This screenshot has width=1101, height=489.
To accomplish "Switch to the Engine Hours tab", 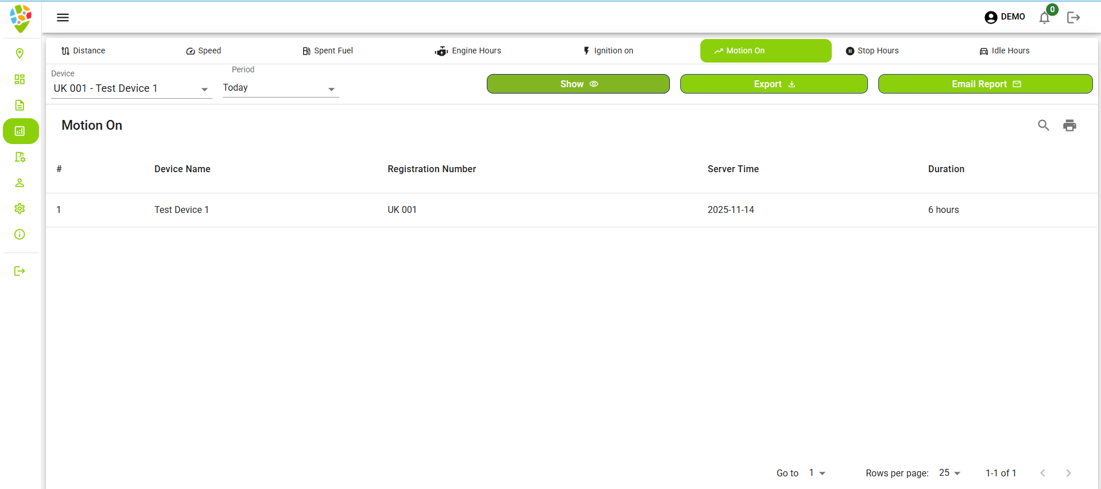I will point(468,51).
